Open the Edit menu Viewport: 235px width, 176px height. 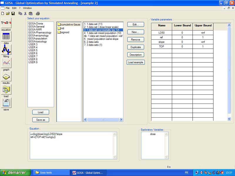tap(14, 8)
